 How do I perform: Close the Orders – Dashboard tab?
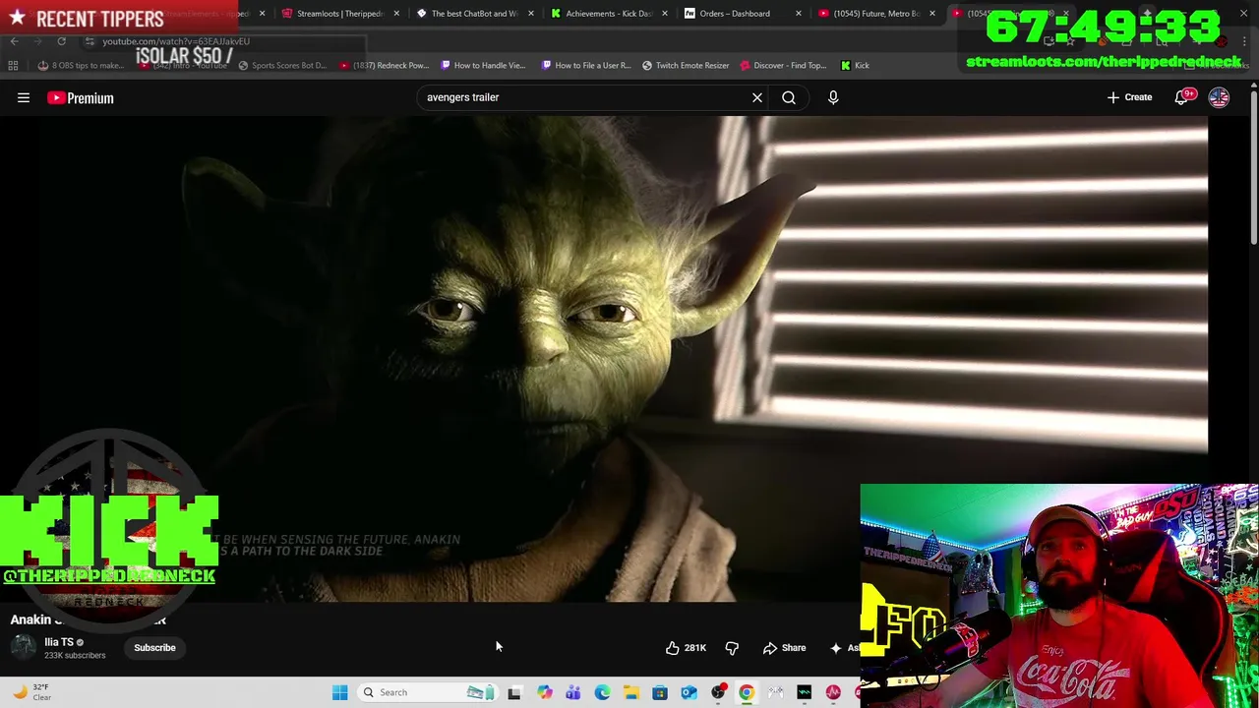pyautogui.click(x=798, y=14)
